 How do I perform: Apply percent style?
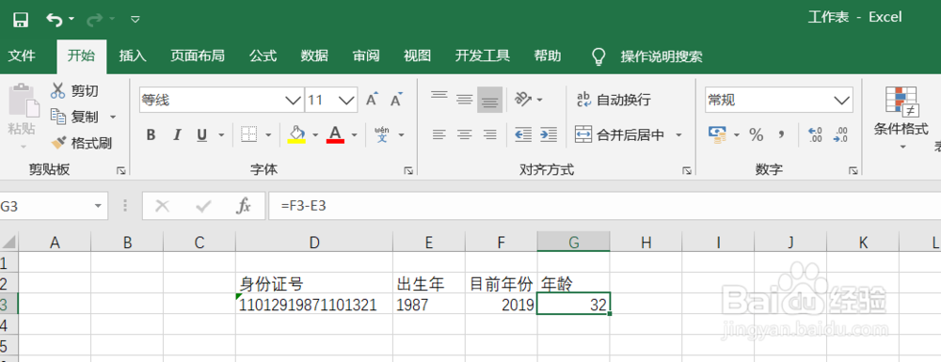(757, 134)
